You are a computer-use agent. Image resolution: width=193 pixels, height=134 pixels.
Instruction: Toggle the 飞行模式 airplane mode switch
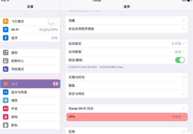(53, 21)
